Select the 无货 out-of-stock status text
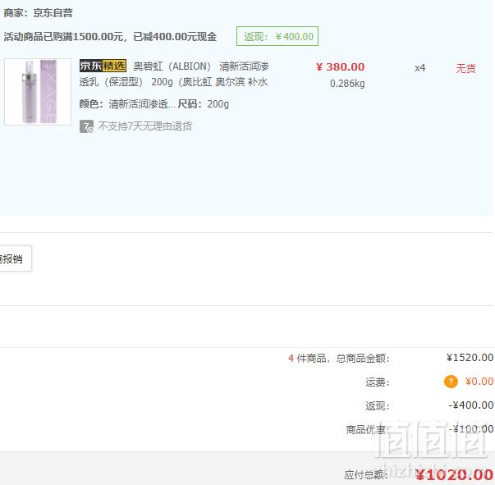Image resolution: width=495 pixels, height=485 pixels. [x=465, y=68]
